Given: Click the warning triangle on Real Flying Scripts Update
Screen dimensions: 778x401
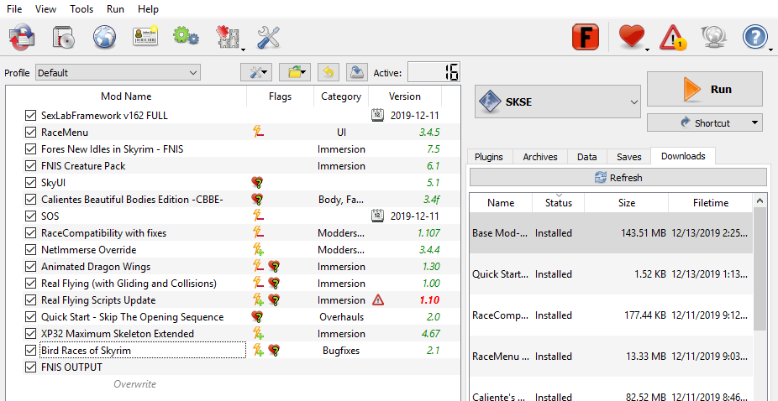Looking at the screenshot, I should coord(378,299).
